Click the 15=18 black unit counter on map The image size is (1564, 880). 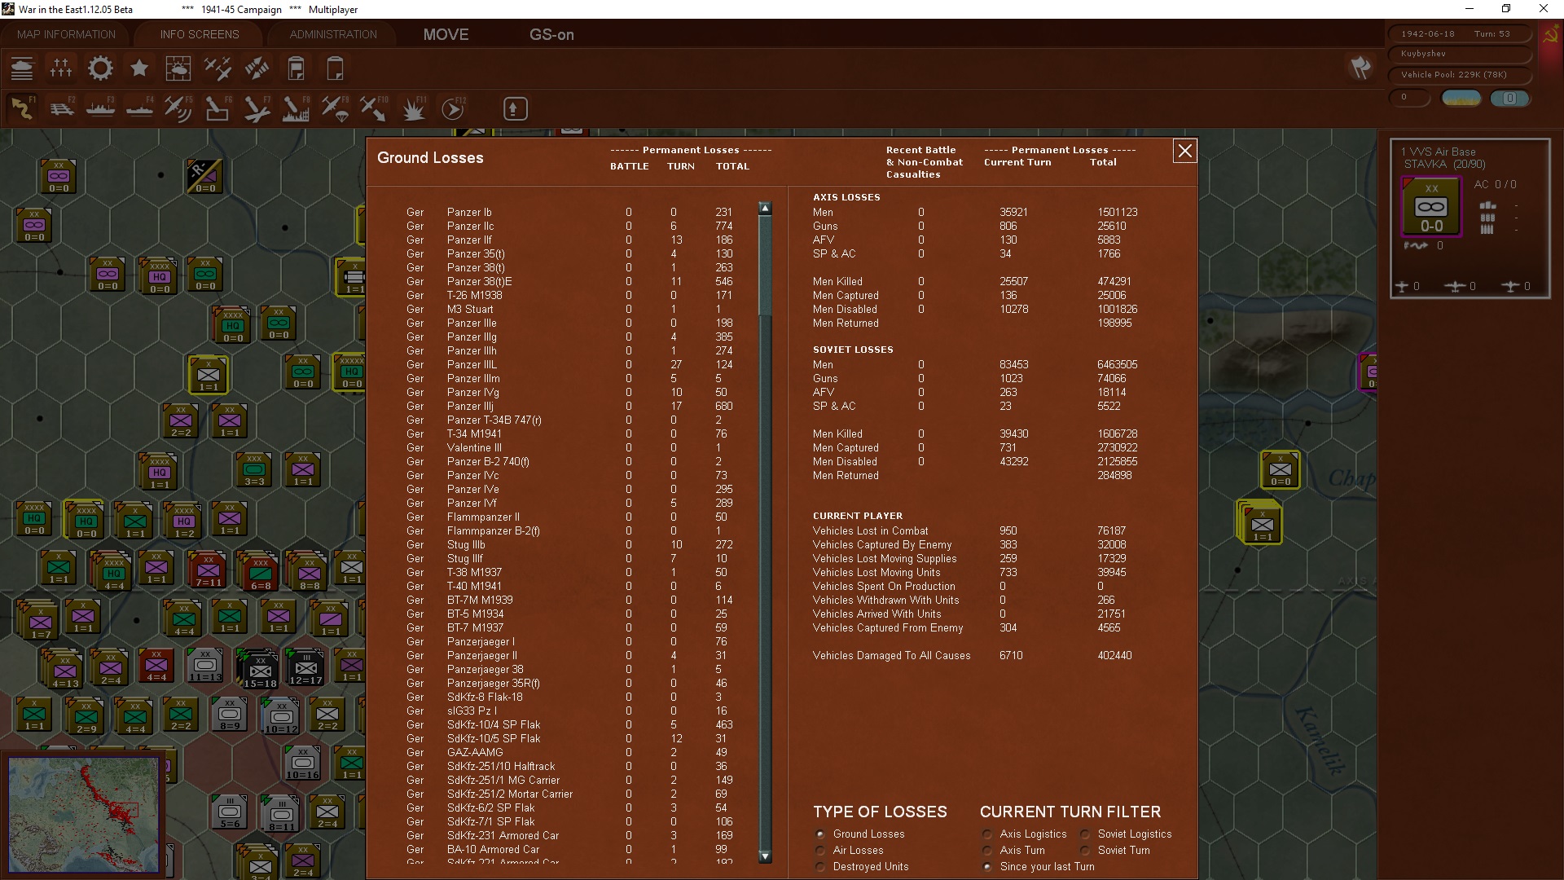(260, 670)
